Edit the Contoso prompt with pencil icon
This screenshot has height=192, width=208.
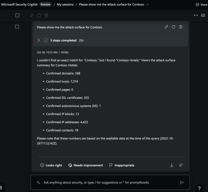tap(166, 27)
